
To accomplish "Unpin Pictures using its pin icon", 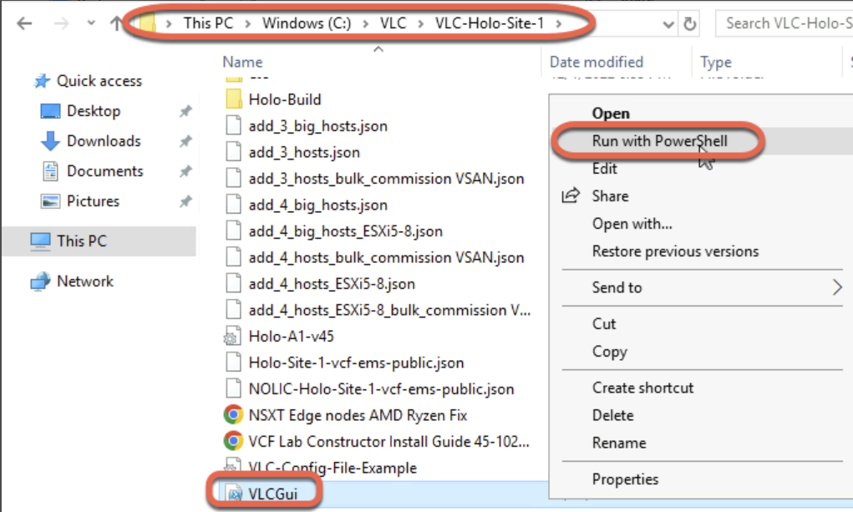I will click(x=185, y=201).
